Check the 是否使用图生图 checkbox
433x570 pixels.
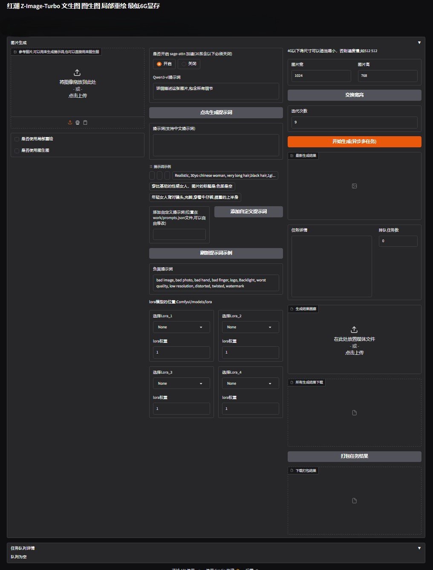pos(17,151)
